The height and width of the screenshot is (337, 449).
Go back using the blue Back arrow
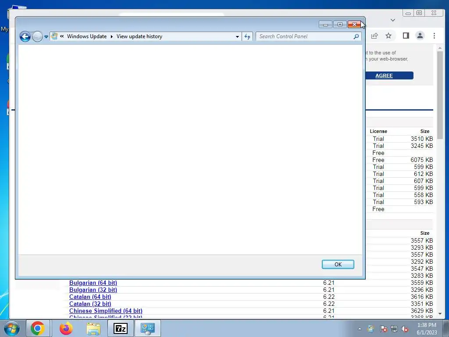(x=25, y=36)
